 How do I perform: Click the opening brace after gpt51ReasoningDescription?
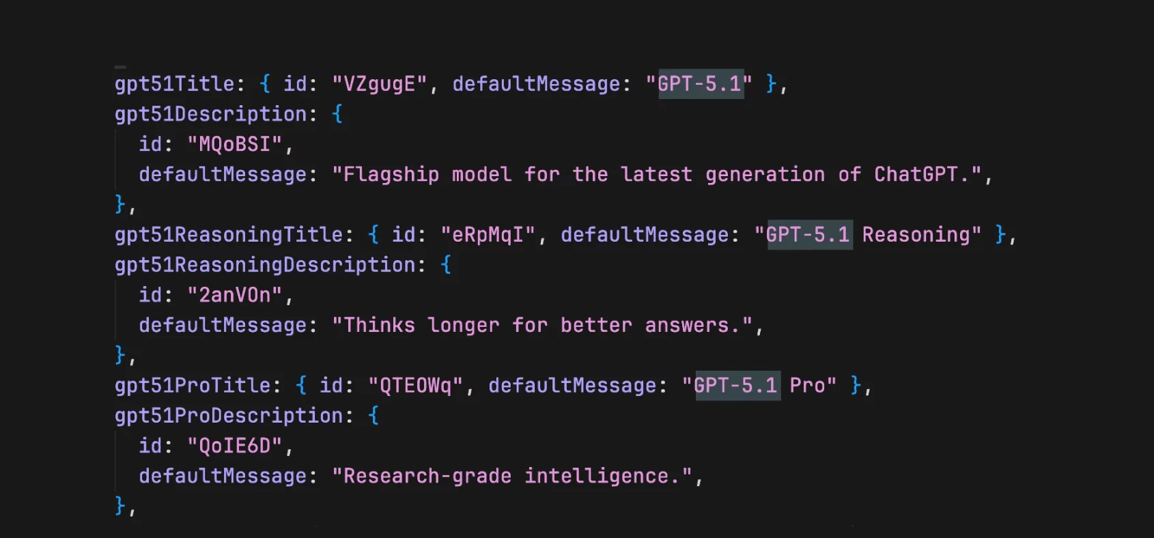tap(446, 265)
